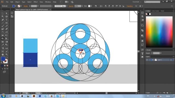Reset to default fill and stroke
The height and width of the screenshot is (98, 175).
(2, 63)
